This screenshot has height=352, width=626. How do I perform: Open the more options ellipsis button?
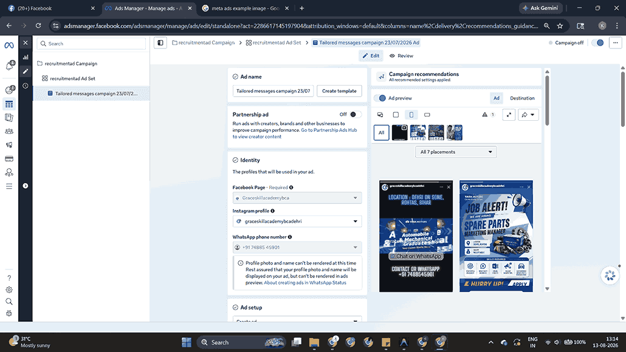click(x=615, y=42)
